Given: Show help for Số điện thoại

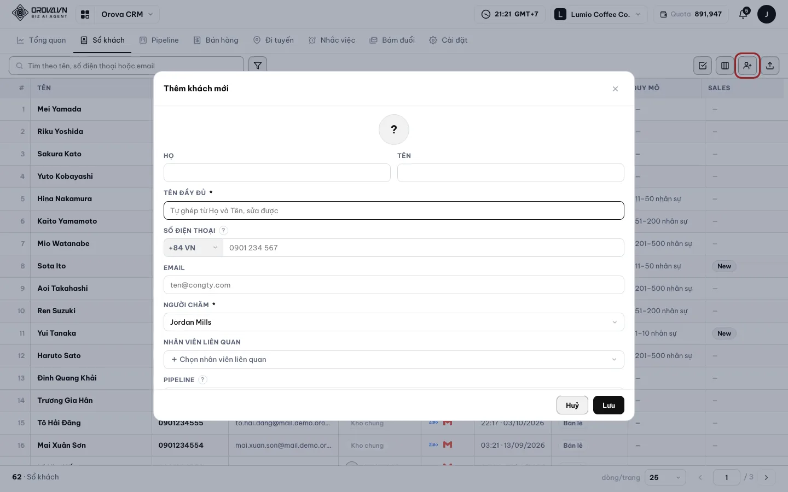Looking at the screenshot, I should click(x=223, y=230).
